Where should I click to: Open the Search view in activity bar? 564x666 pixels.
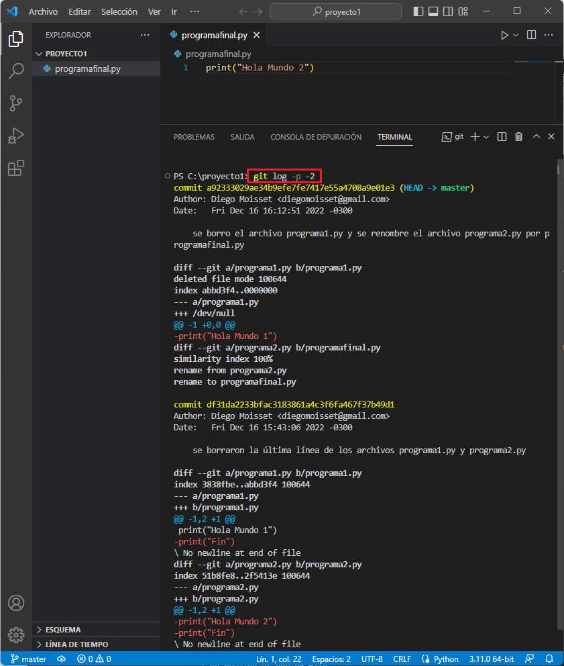click(15, 70)
